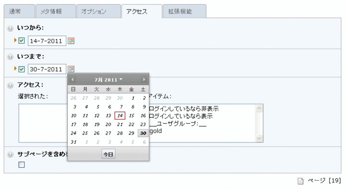Click calendar icon beside いつまで date field

coord(71,69)
